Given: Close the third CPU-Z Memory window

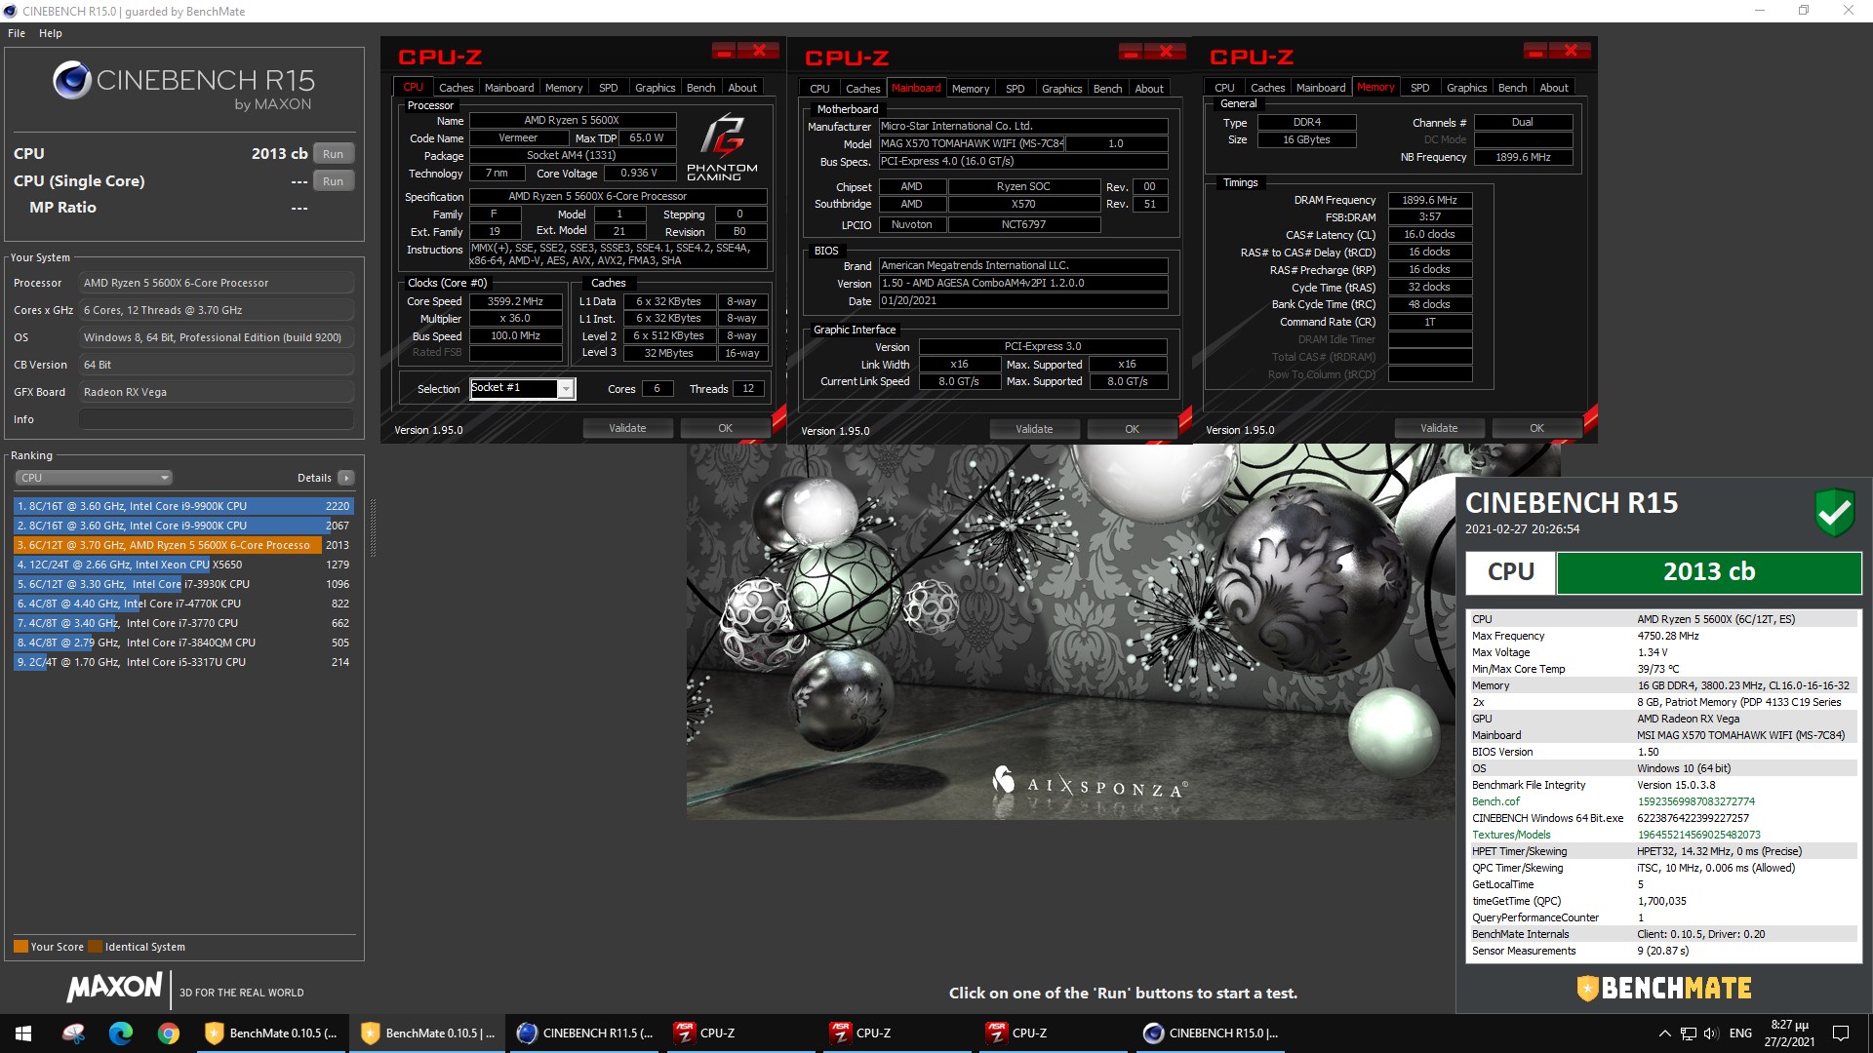Looking at the screenshot, I should [x=1571, y=51].
